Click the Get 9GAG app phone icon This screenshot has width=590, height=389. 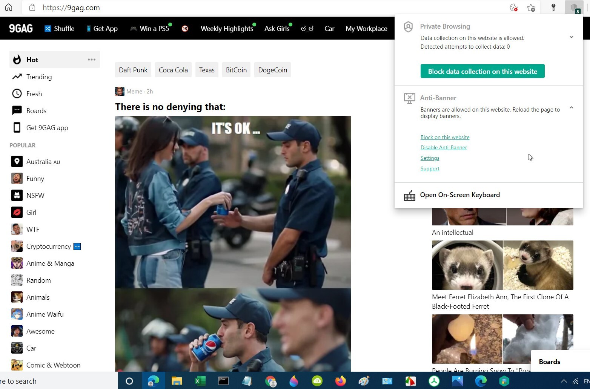tap(17, 127)
